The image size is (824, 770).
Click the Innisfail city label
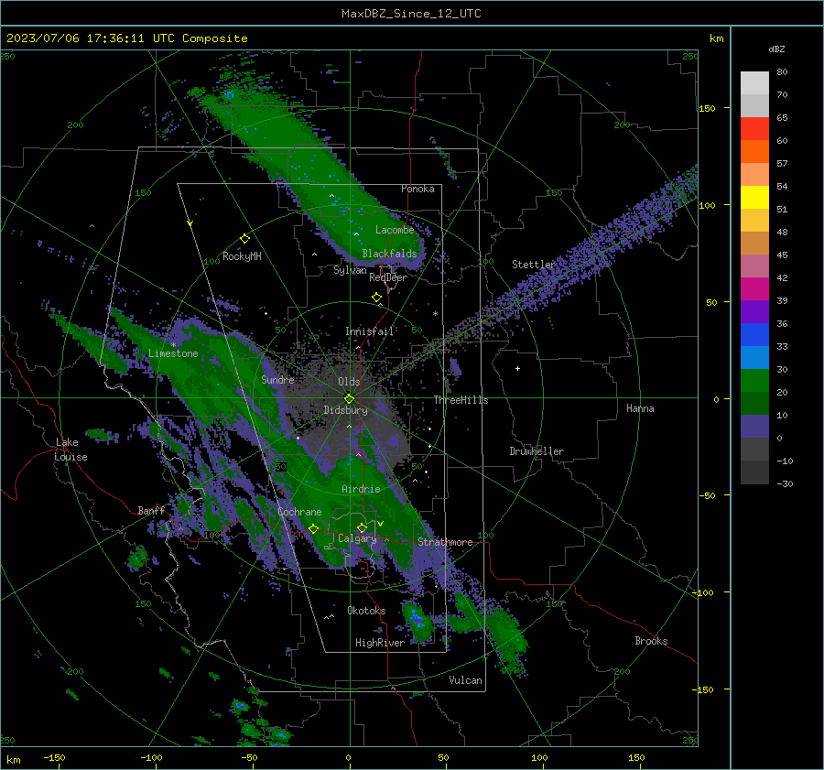click(370, 331)
